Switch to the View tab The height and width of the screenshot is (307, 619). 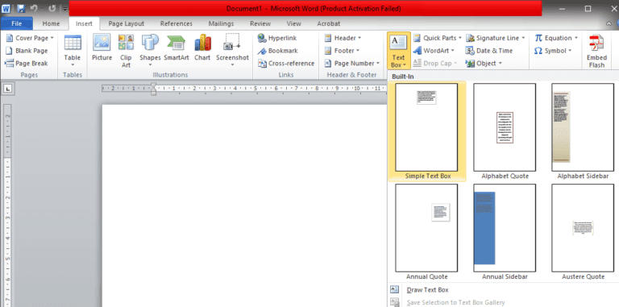[x=293, y=23]
